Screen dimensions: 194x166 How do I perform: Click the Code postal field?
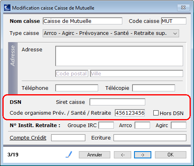pos(72,73)
